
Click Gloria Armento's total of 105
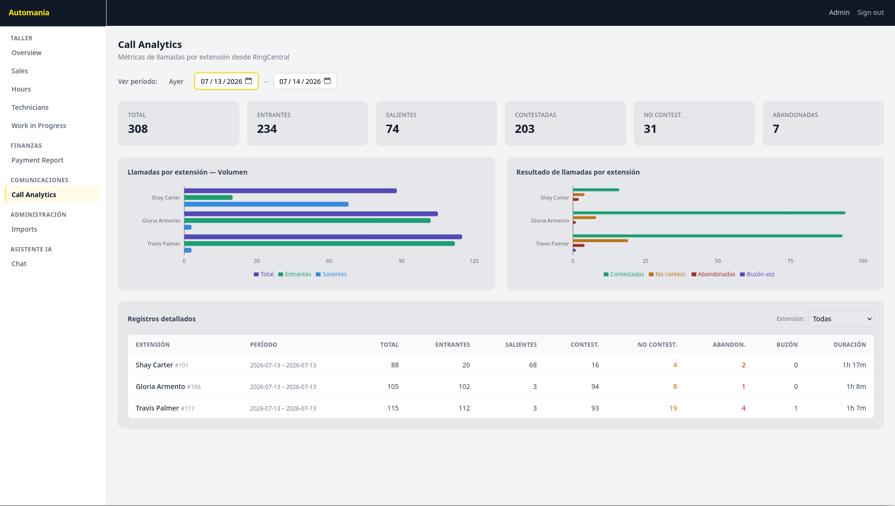tap(393, 387)
